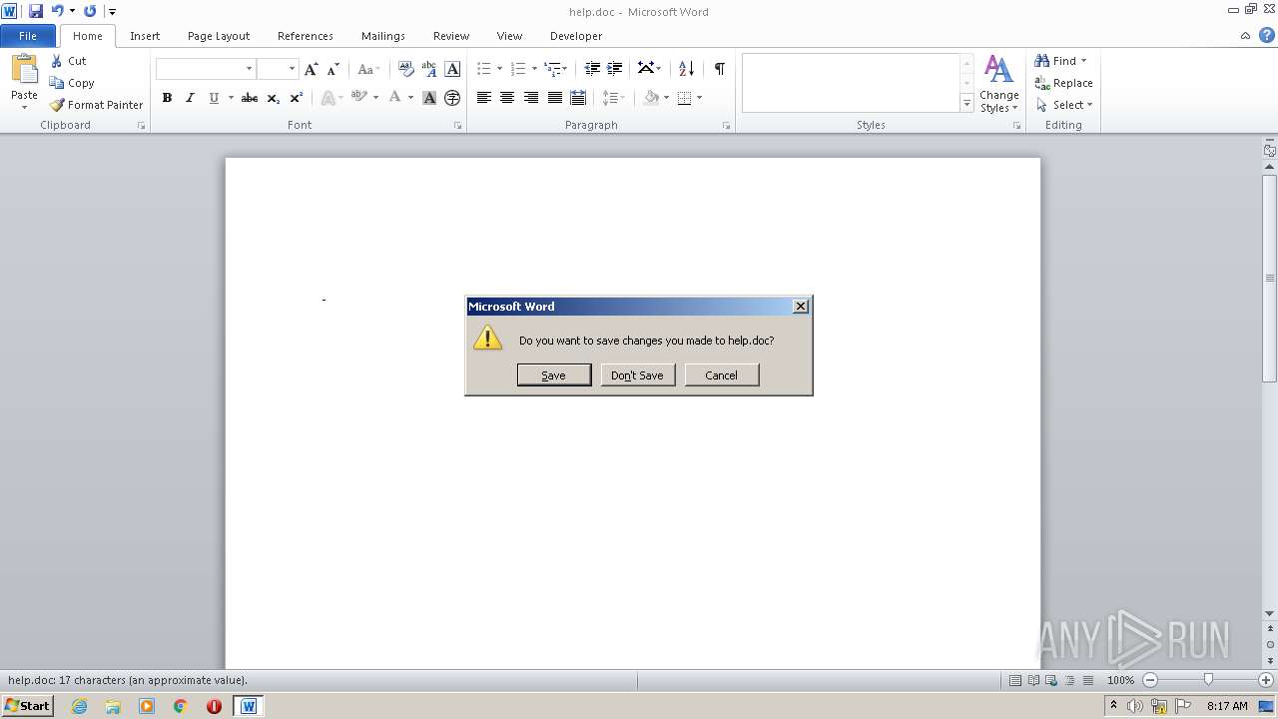Toggle Align Text Right
This screenshot has height=719, width=1278.
pyautogui.click(x=530, y=98)
